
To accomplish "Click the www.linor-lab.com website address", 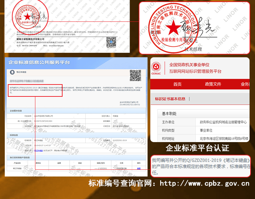I will pyautogui.click(x=56, y=46).
